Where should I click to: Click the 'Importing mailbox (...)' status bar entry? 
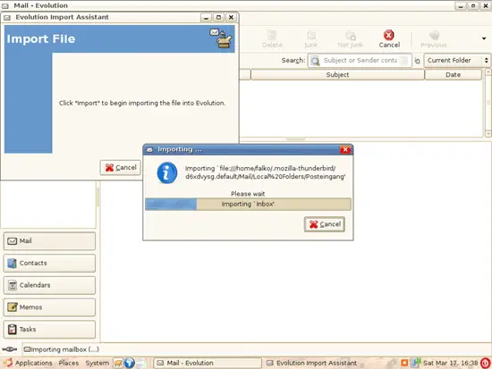62,349
